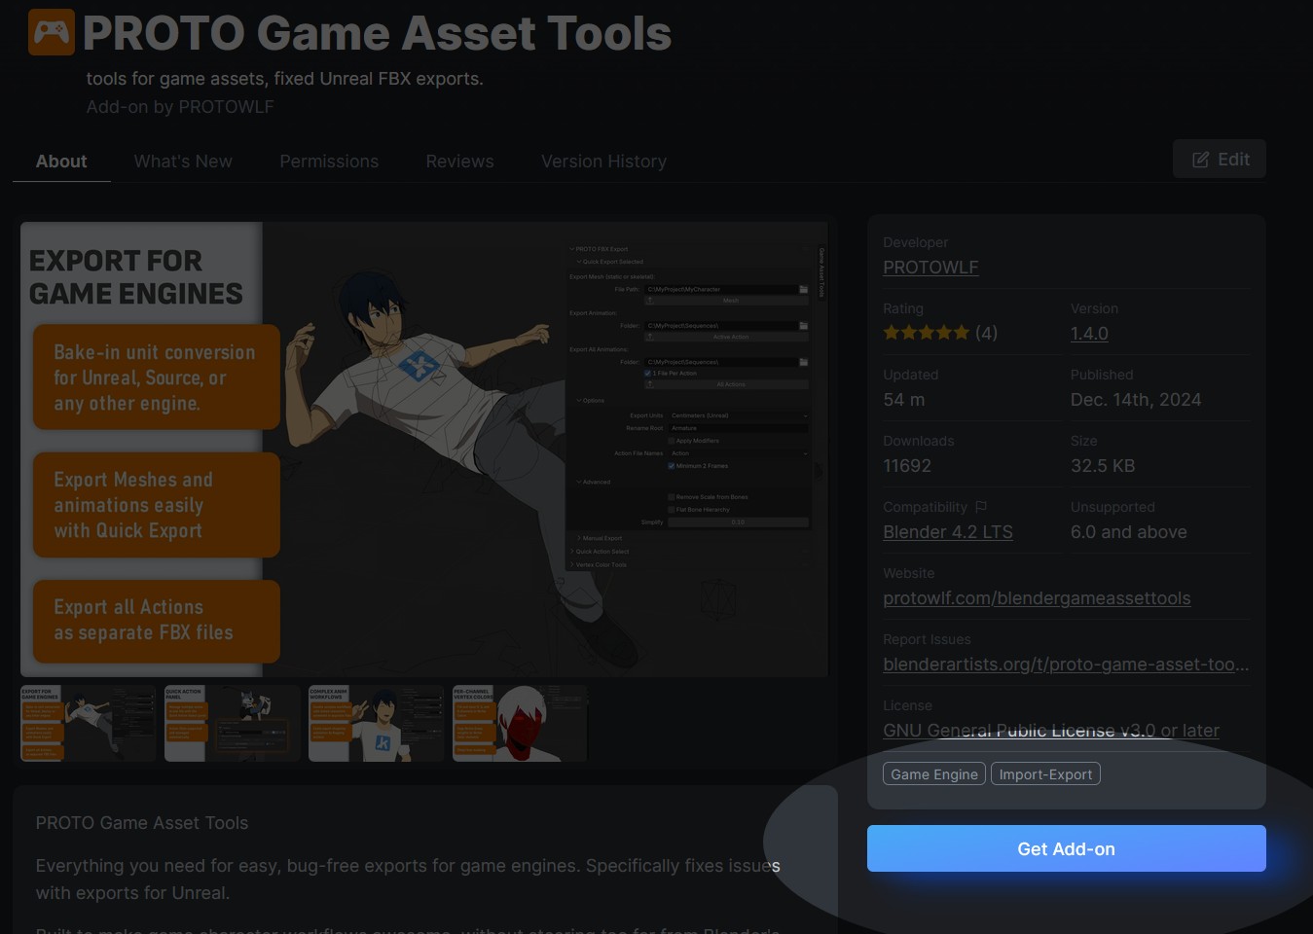This screenshot has width=1313, height=934.
Task: Select the Quick Action Panel thumbnail
Action: [232, 723]
